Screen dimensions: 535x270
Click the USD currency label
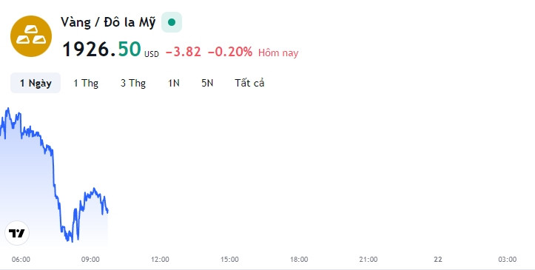click(x=152, y=54)
